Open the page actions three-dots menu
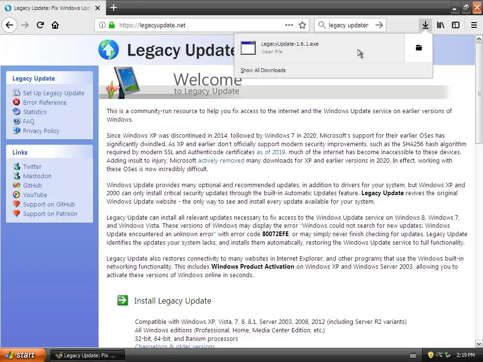The image size is (483, 362). pos(289,25)
